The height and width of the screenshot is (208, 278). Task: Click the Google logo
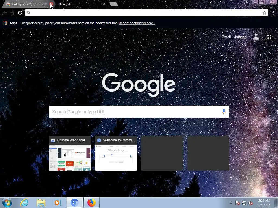pyautogui.click(x=139, y=85)
